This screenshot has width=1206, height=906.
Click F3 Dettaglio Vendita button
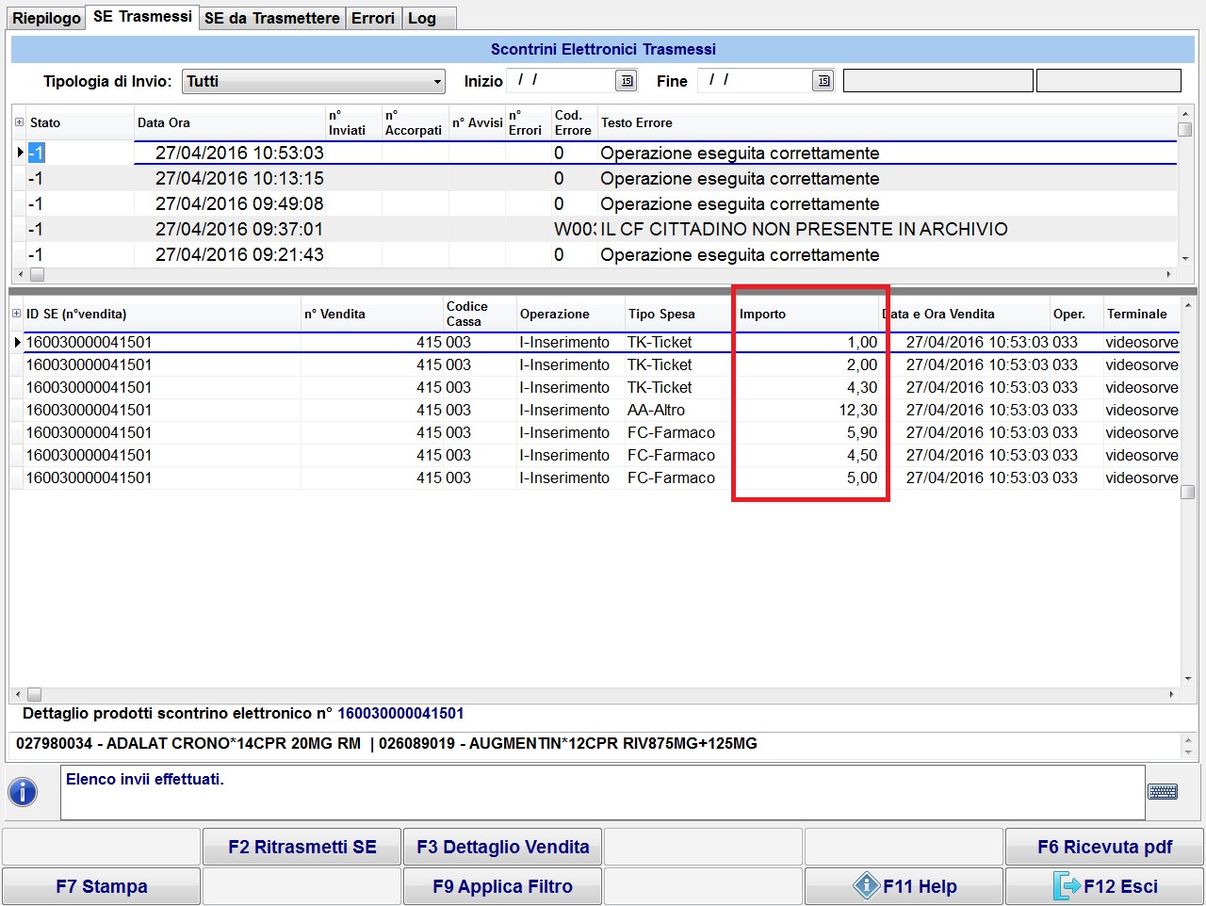tap(503, 847)
